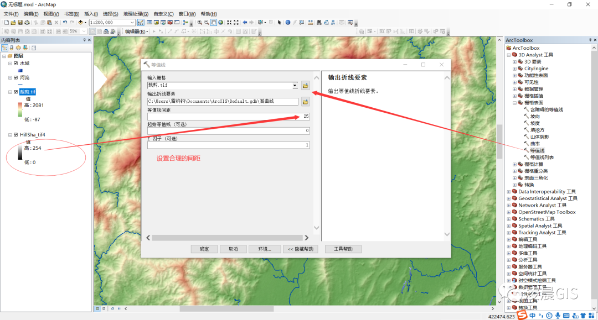The height and width of the screenshot is (320, 598).
Task: Collapse the 裁剪.tif layer legend
Action: 10,92
